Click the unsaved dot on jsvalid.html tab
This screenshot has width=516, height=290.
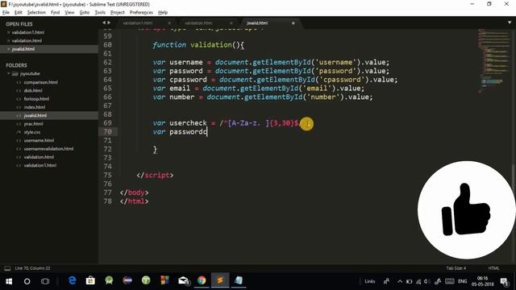pos(293,23)
